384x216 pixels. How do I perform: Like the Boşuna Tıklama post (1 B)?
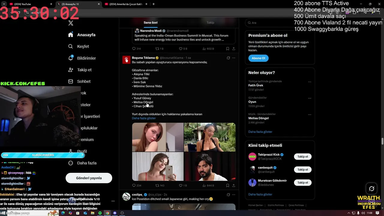click(183, 185)
